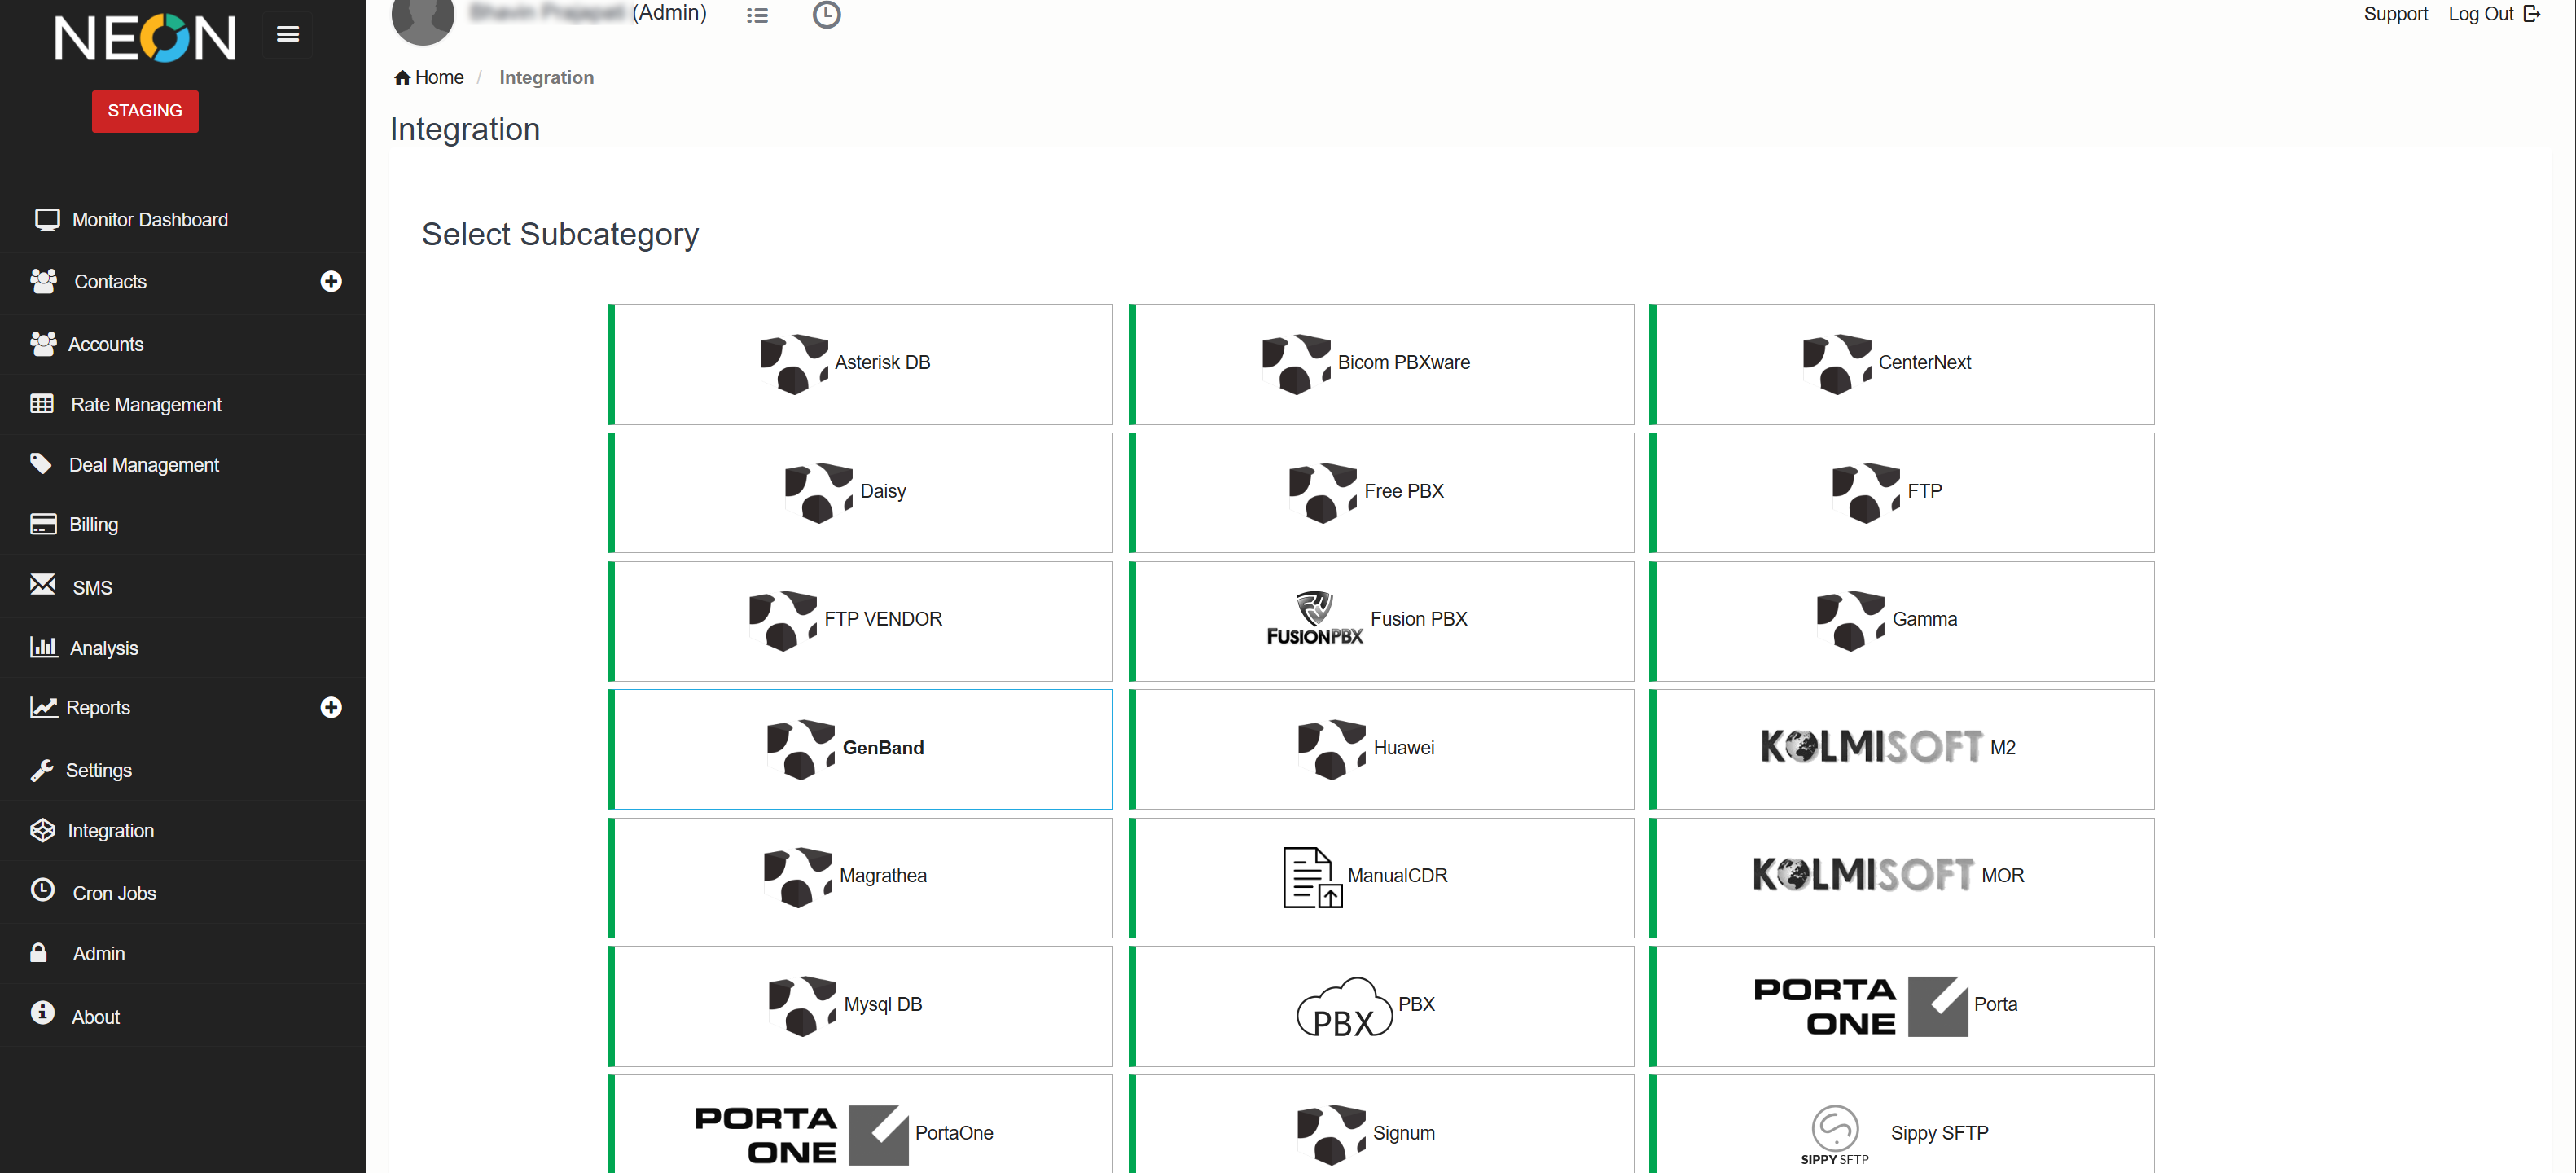Open Rate Management in the sidebar
The image size is (2576, 1173).
click(x=146, y=404)
